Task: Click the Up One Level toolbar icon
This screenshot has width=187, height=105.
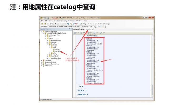Action: (42, 24)
